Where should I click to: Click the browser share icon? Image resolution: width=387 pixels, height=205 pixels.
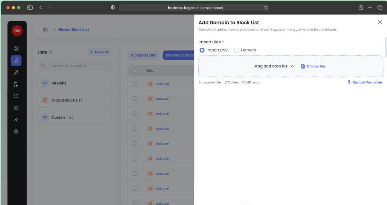(360, 7)
